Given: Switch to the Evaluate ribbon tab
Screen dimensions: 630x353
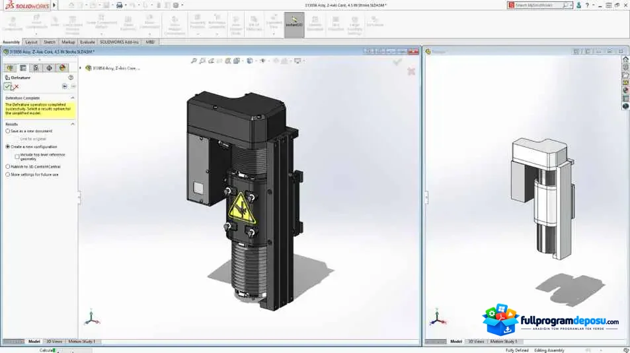Looking at the screenshot, I should 87,42.
